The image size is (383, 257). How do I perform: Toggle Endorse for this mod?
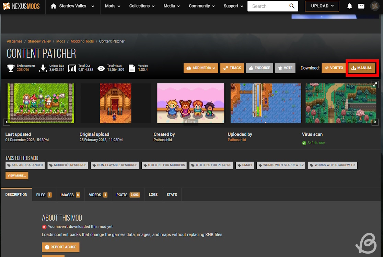[259, 68]
